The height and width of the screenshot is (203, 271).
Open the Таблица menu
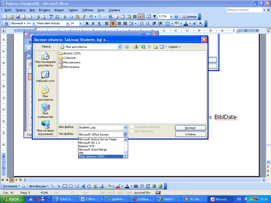(88, 10)
